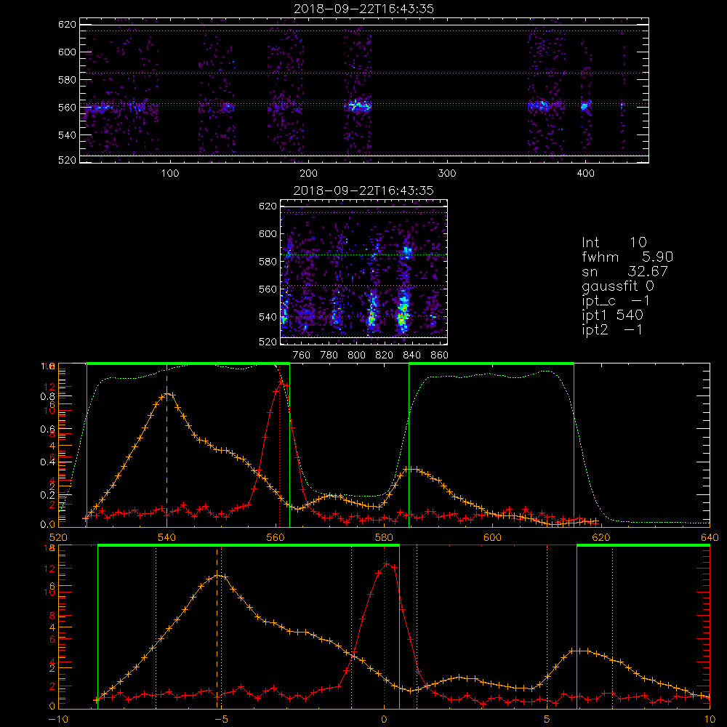Click x-axis label 5 of the bottom panel
Screen dimensions: 727x727
[547, 720]
